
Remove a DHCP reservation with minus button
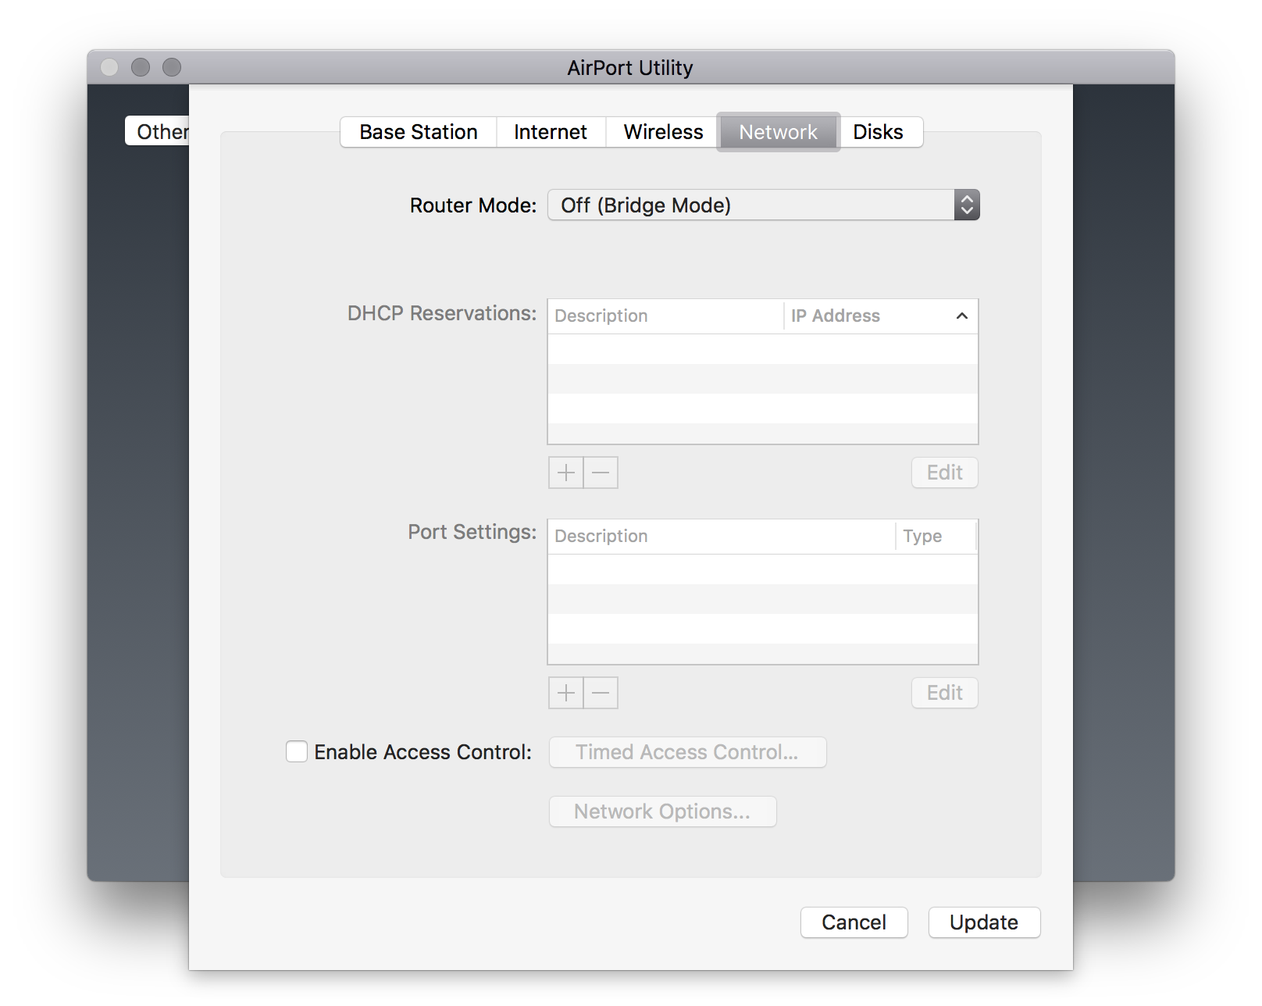(x=601, y=473)
